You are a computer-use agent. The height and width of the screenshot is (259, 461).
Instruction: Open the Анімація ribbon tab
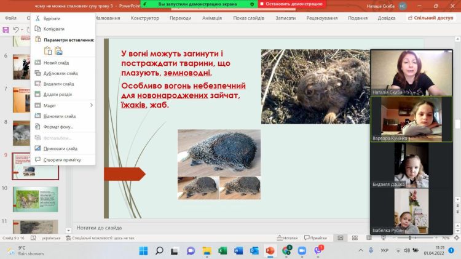(212, 18)
